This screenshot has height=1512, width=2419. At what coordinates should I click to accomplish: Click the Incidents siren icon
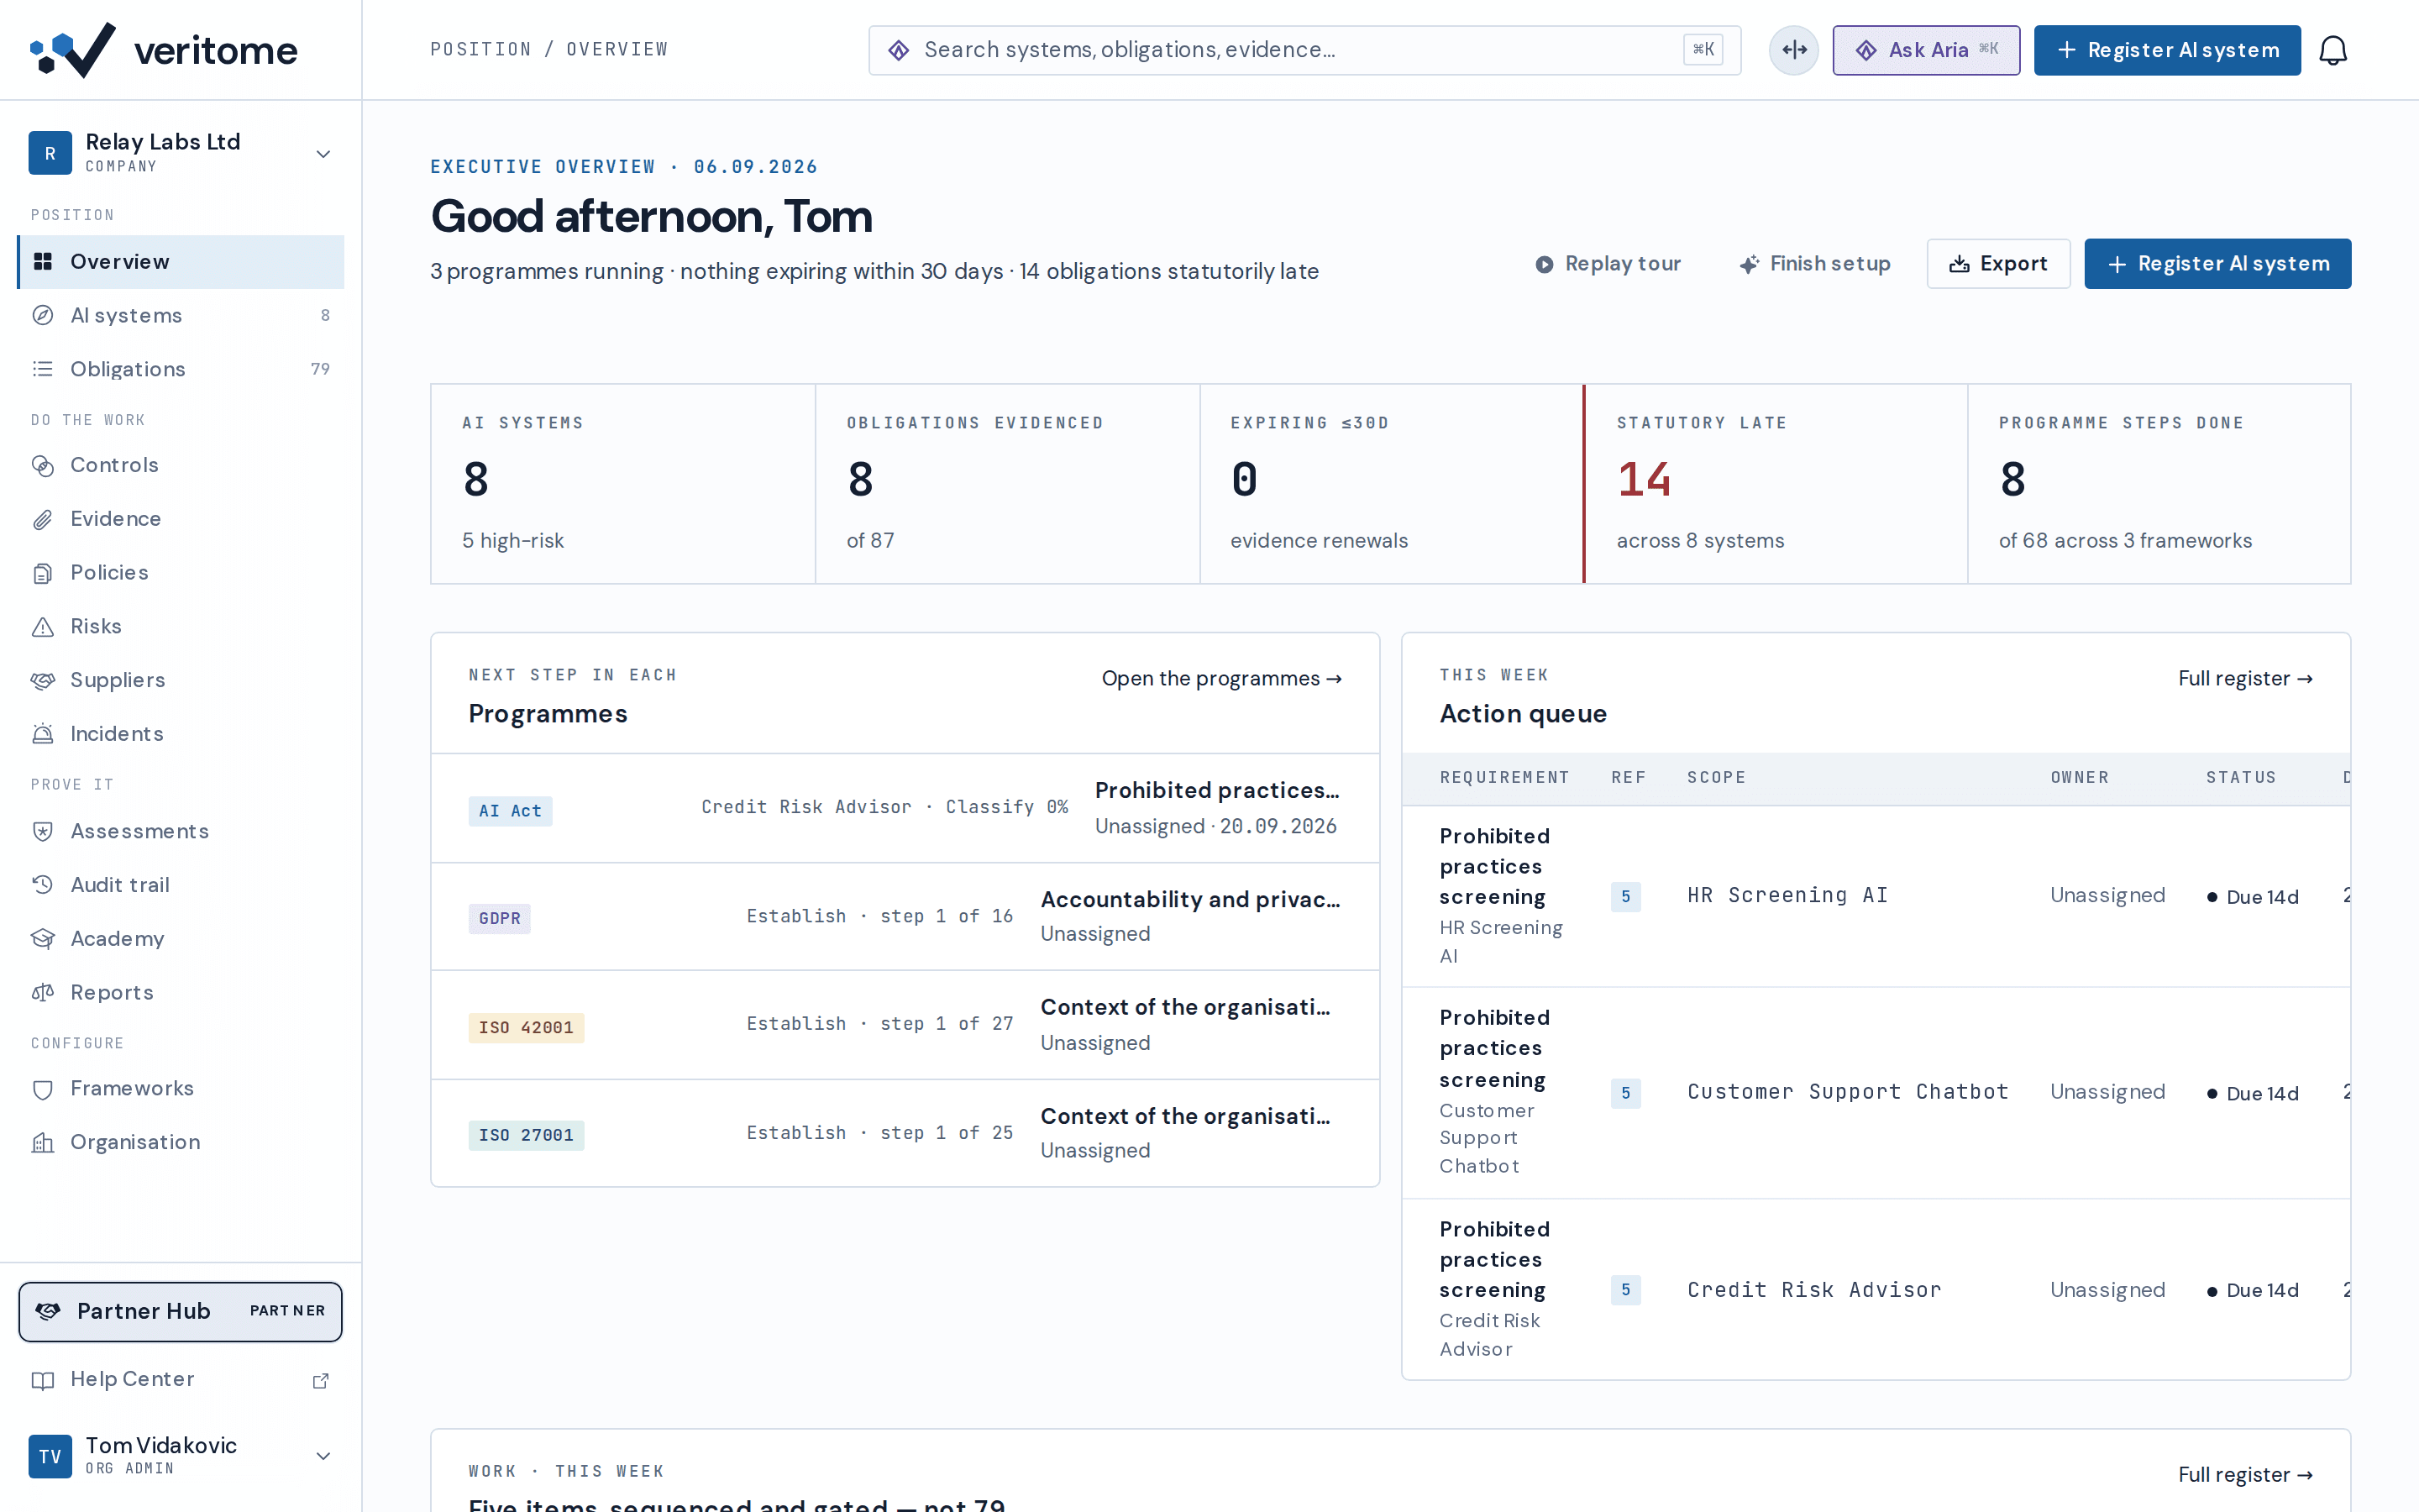point(42,734)
